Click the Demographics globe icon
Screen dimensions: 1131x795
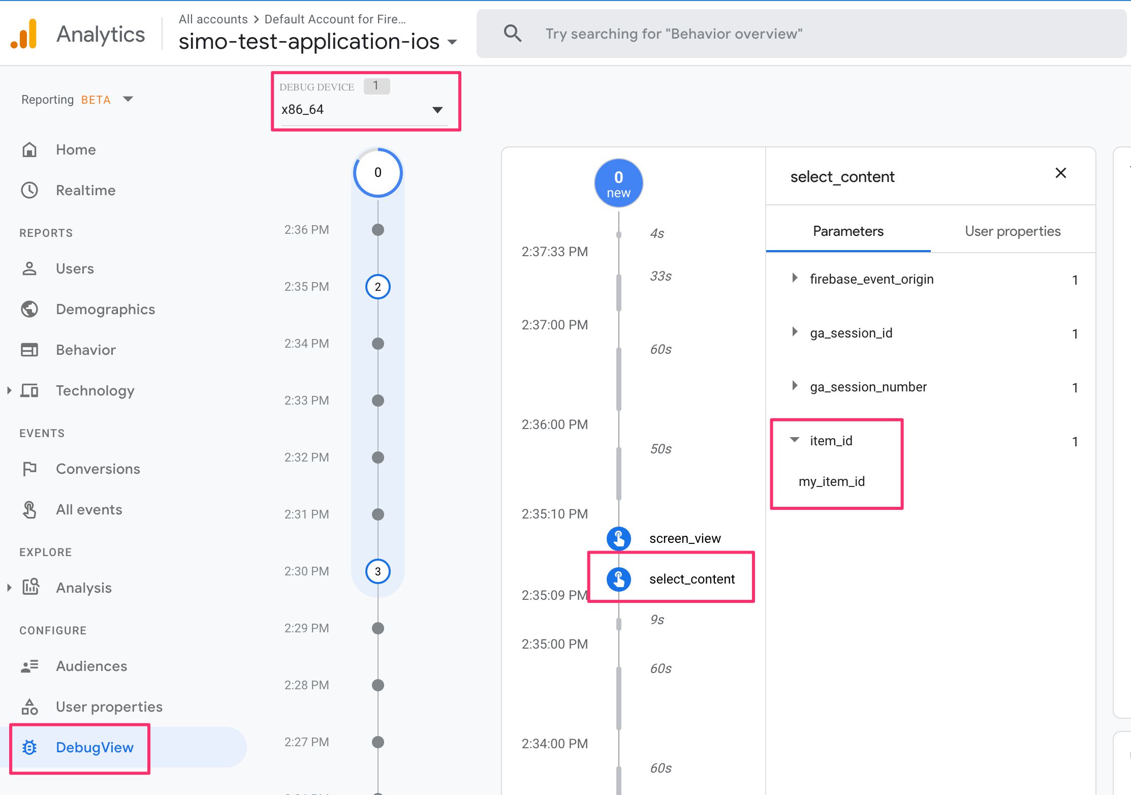(29, 309)
